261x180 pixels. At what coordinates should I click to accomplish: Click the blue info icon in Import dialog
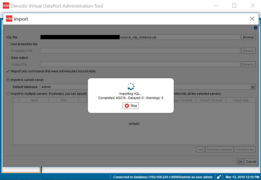click(255, 28)
